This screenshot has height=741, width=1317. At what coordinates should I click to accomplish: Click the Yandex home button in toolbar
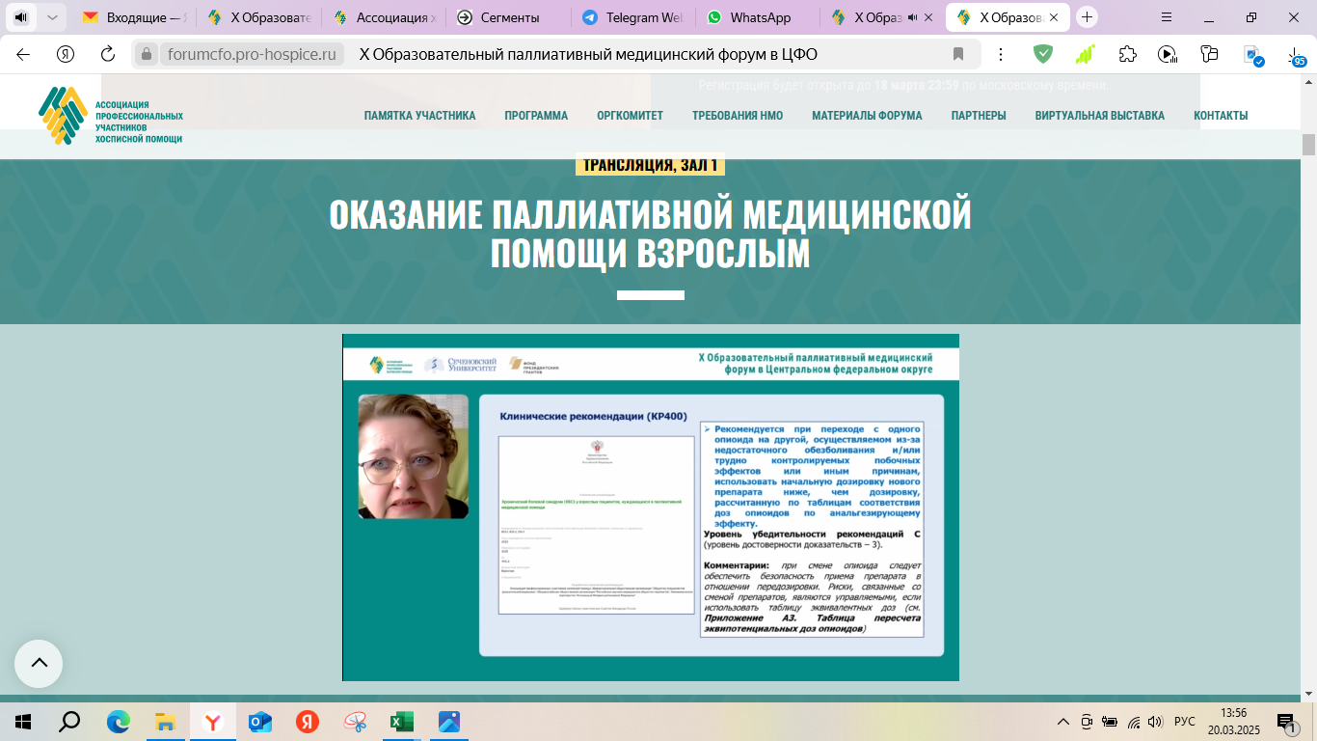pos(66,54)
